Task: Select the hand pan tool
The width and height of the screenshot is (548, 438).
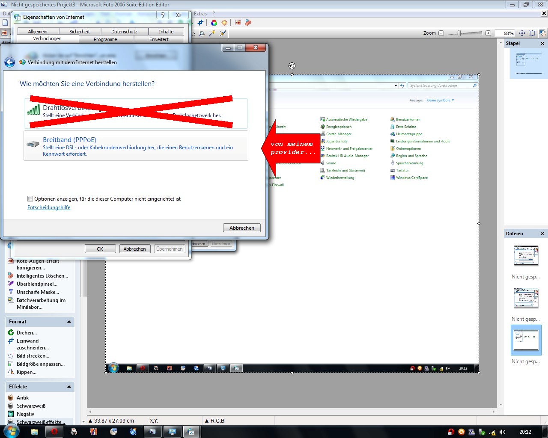Action: pos(542,33)
